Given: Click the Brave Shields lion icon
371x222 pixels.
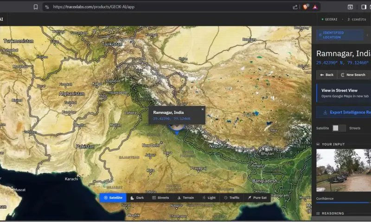Looking at the screenshot, I should (x=305, y=7).
